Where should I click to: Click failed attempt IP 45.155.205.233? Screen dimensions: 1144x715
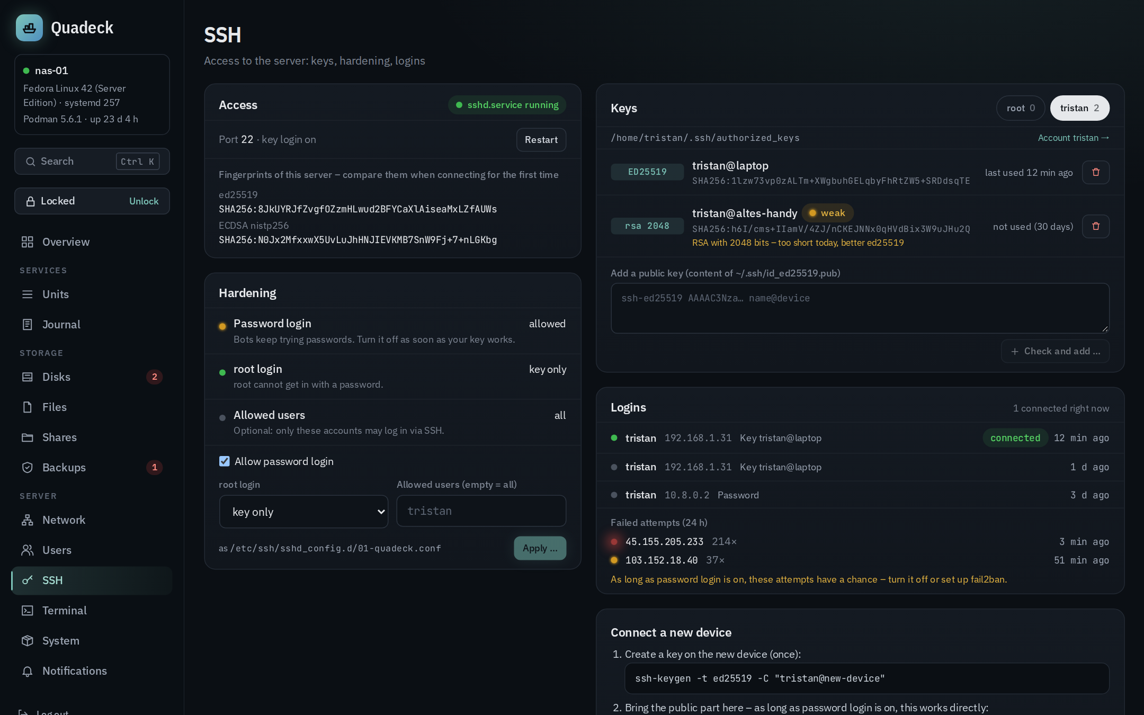pyautogui.click(x=664, y=542)
